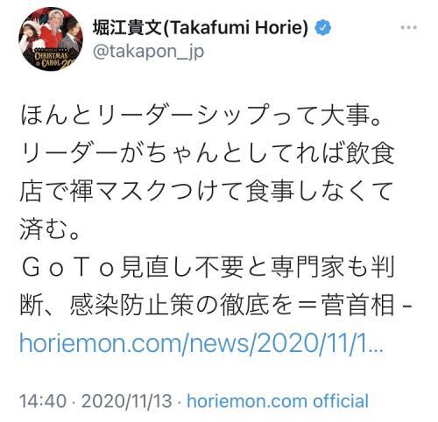Select the headline line ＧｏＴｏ見直し不要と専門家も判
Image resolution: width=438 pixels, height=422 pixels.
(x=208, y=267)
